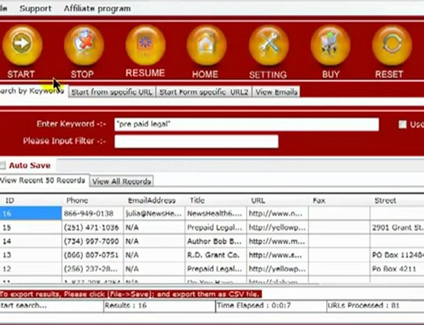Viewport: 424px width, 325px height.
Task: Click the RESET refresh icon
Action: pos(392,45)
